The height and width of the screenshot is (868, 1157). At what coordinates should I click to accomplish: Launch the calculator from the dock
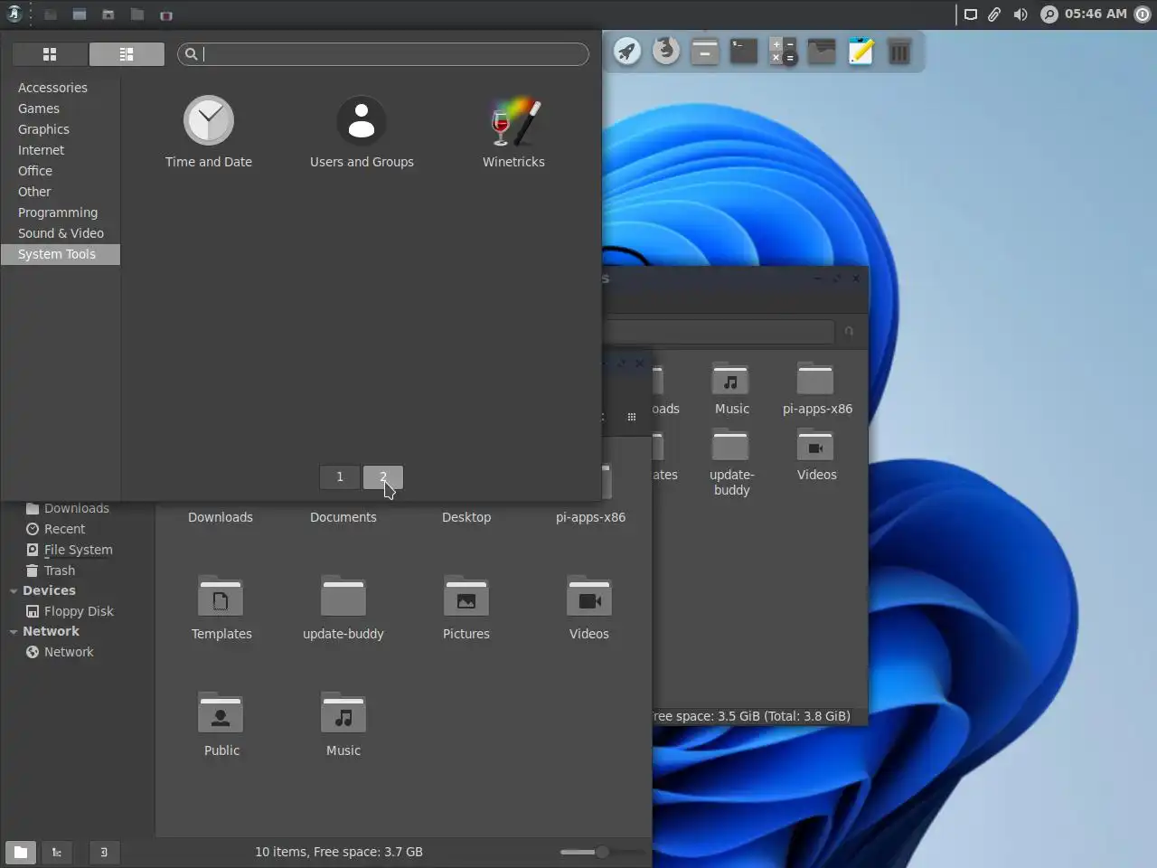[783, 52]
